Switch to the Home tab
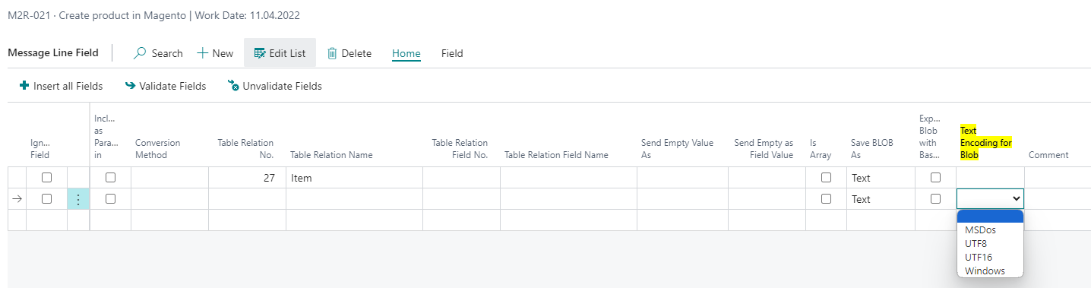Image resolution: width=1091 pixels, height=288 pixels. [x=406, y=53]
